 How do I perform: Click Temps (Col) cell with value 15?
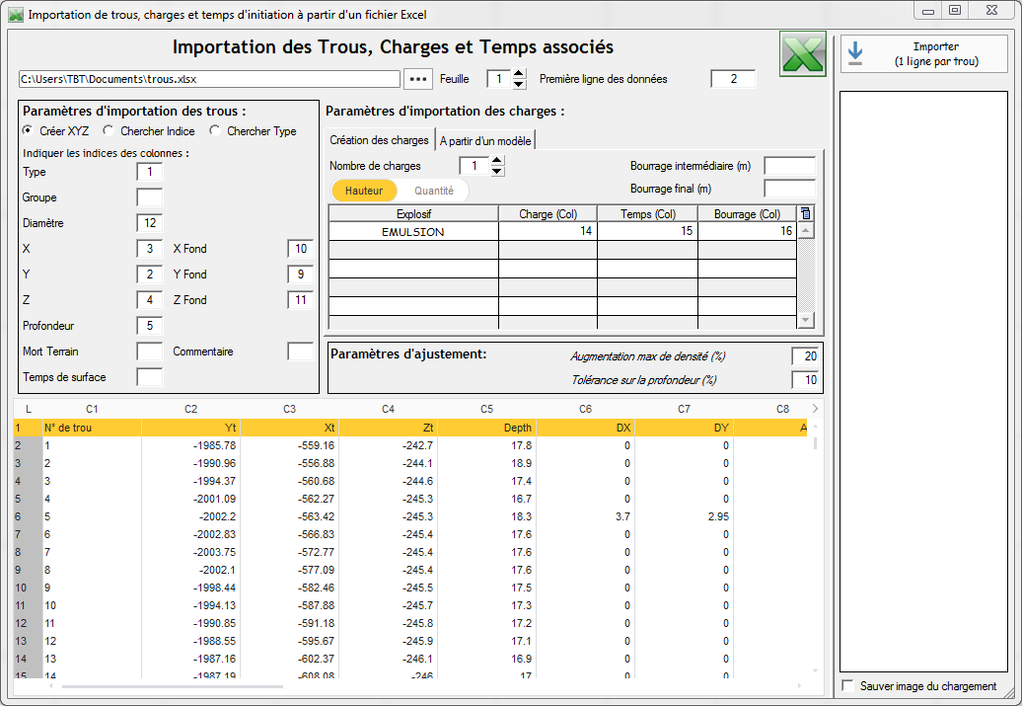(648, 232)
